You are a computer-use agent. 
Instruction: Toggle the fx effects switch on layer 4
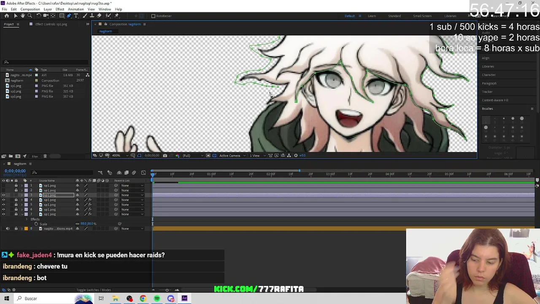(90, 200)
